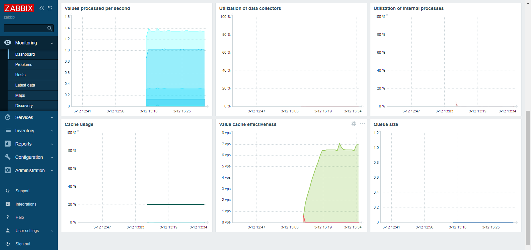The image size is (531, 250).
Task: Click the Sign out power icon
Action: pos(8,244)
